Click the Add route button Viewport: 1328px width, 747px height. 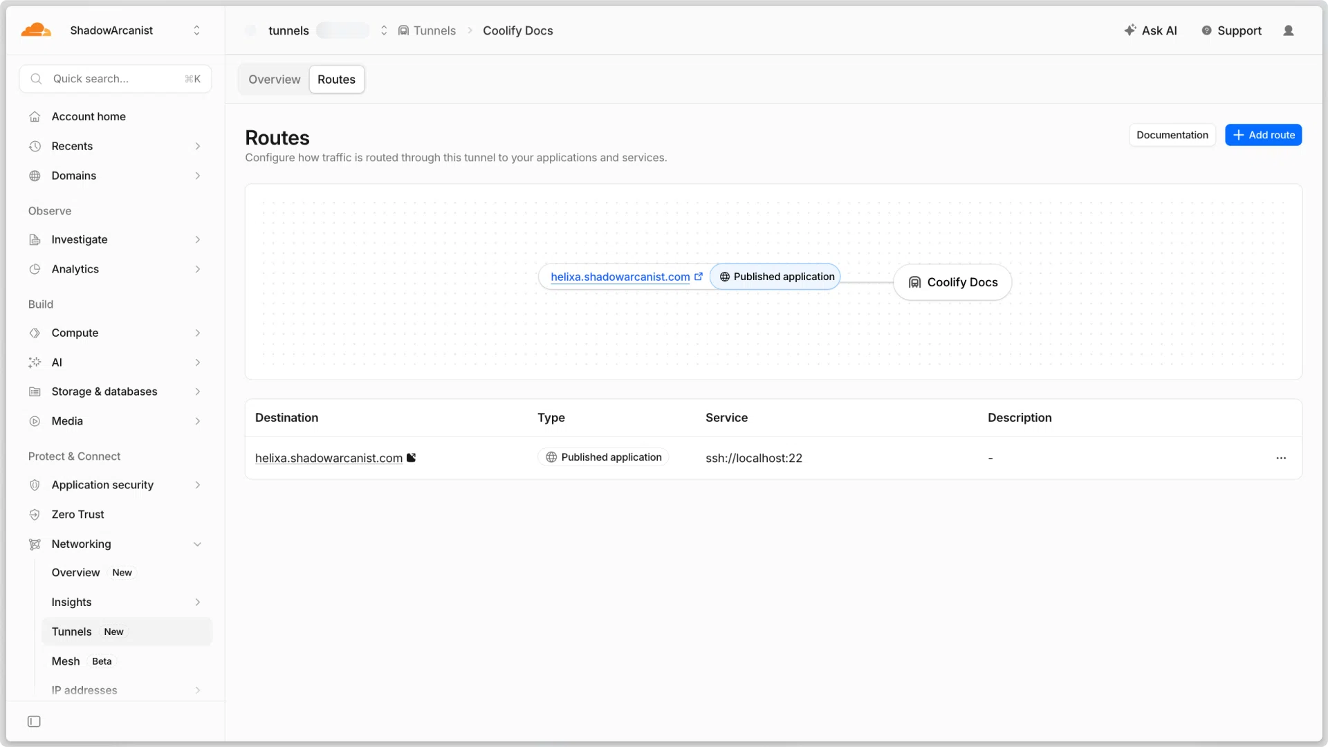(x=1263, y=135)
